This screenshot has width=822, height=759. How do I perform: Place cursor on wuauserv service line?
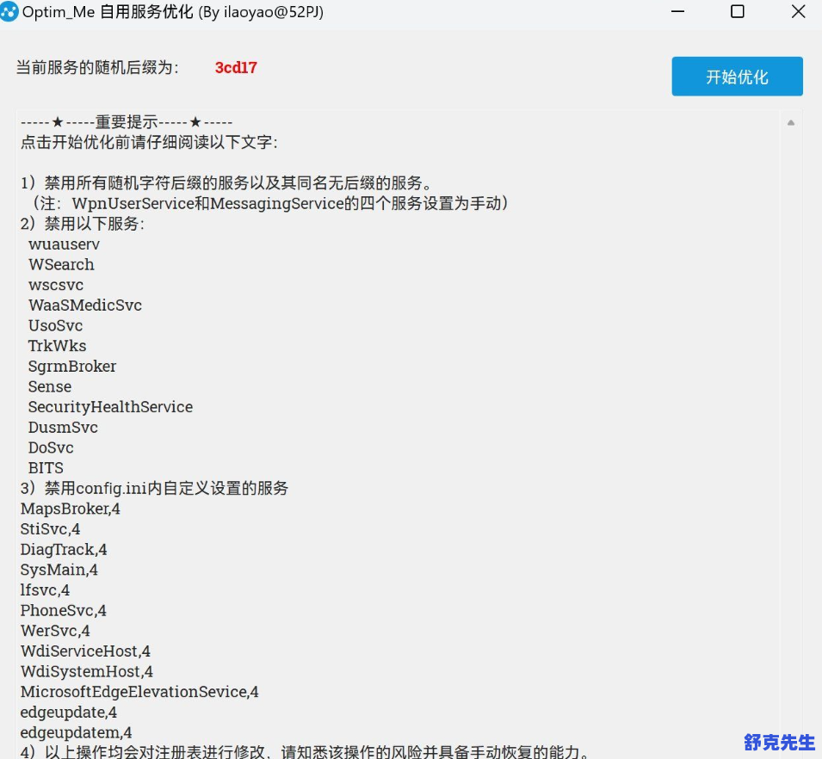pyautogui.click(x=64, y=244)
